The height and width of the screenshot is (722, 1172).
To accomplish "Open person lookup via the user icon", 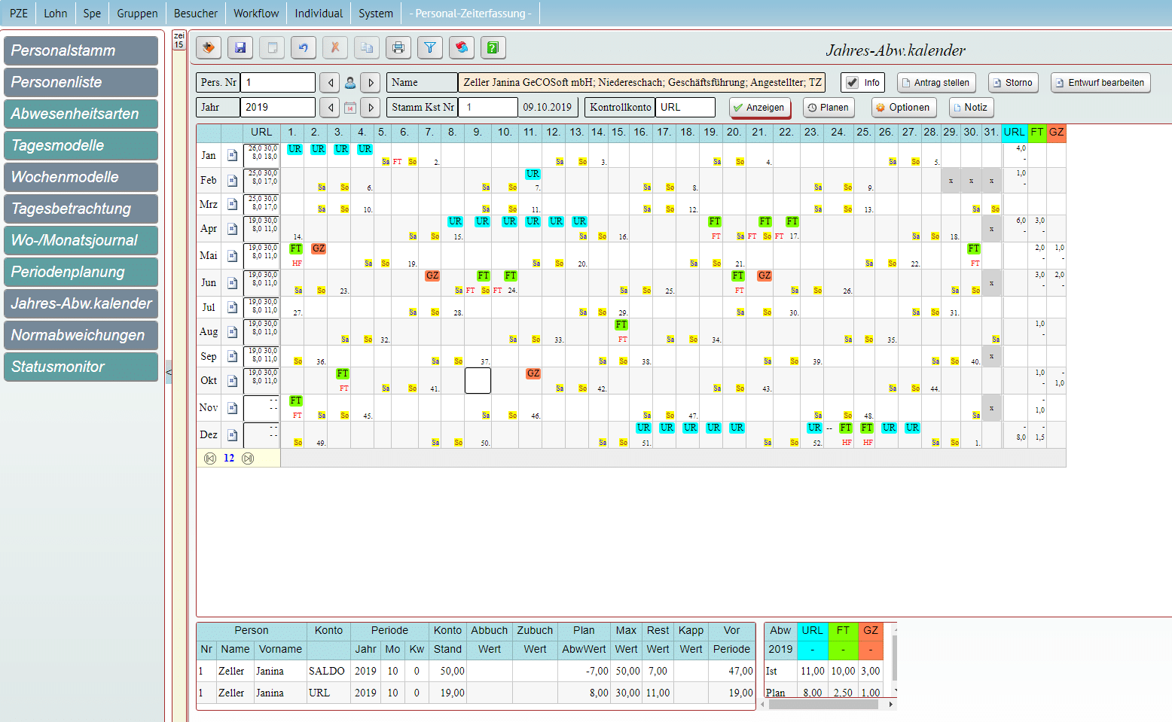I will 350,83.
